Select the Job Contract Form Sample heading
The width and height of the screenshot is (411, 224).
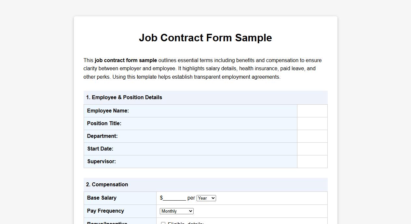coord(205,38)
